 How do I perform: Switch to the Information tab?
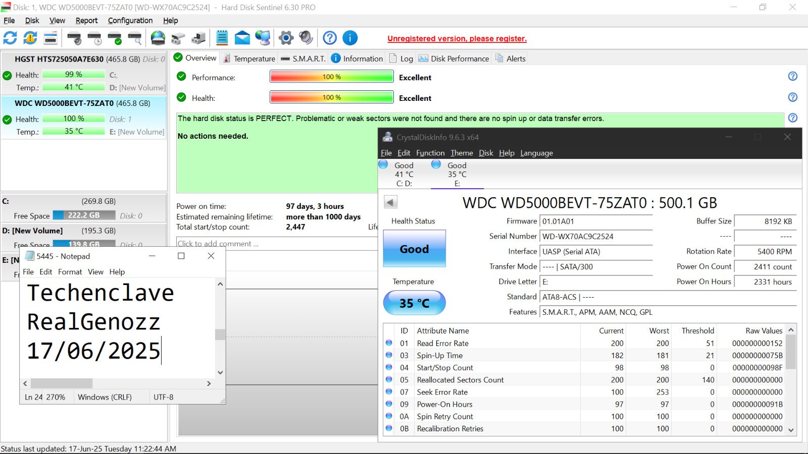(357, 59)
